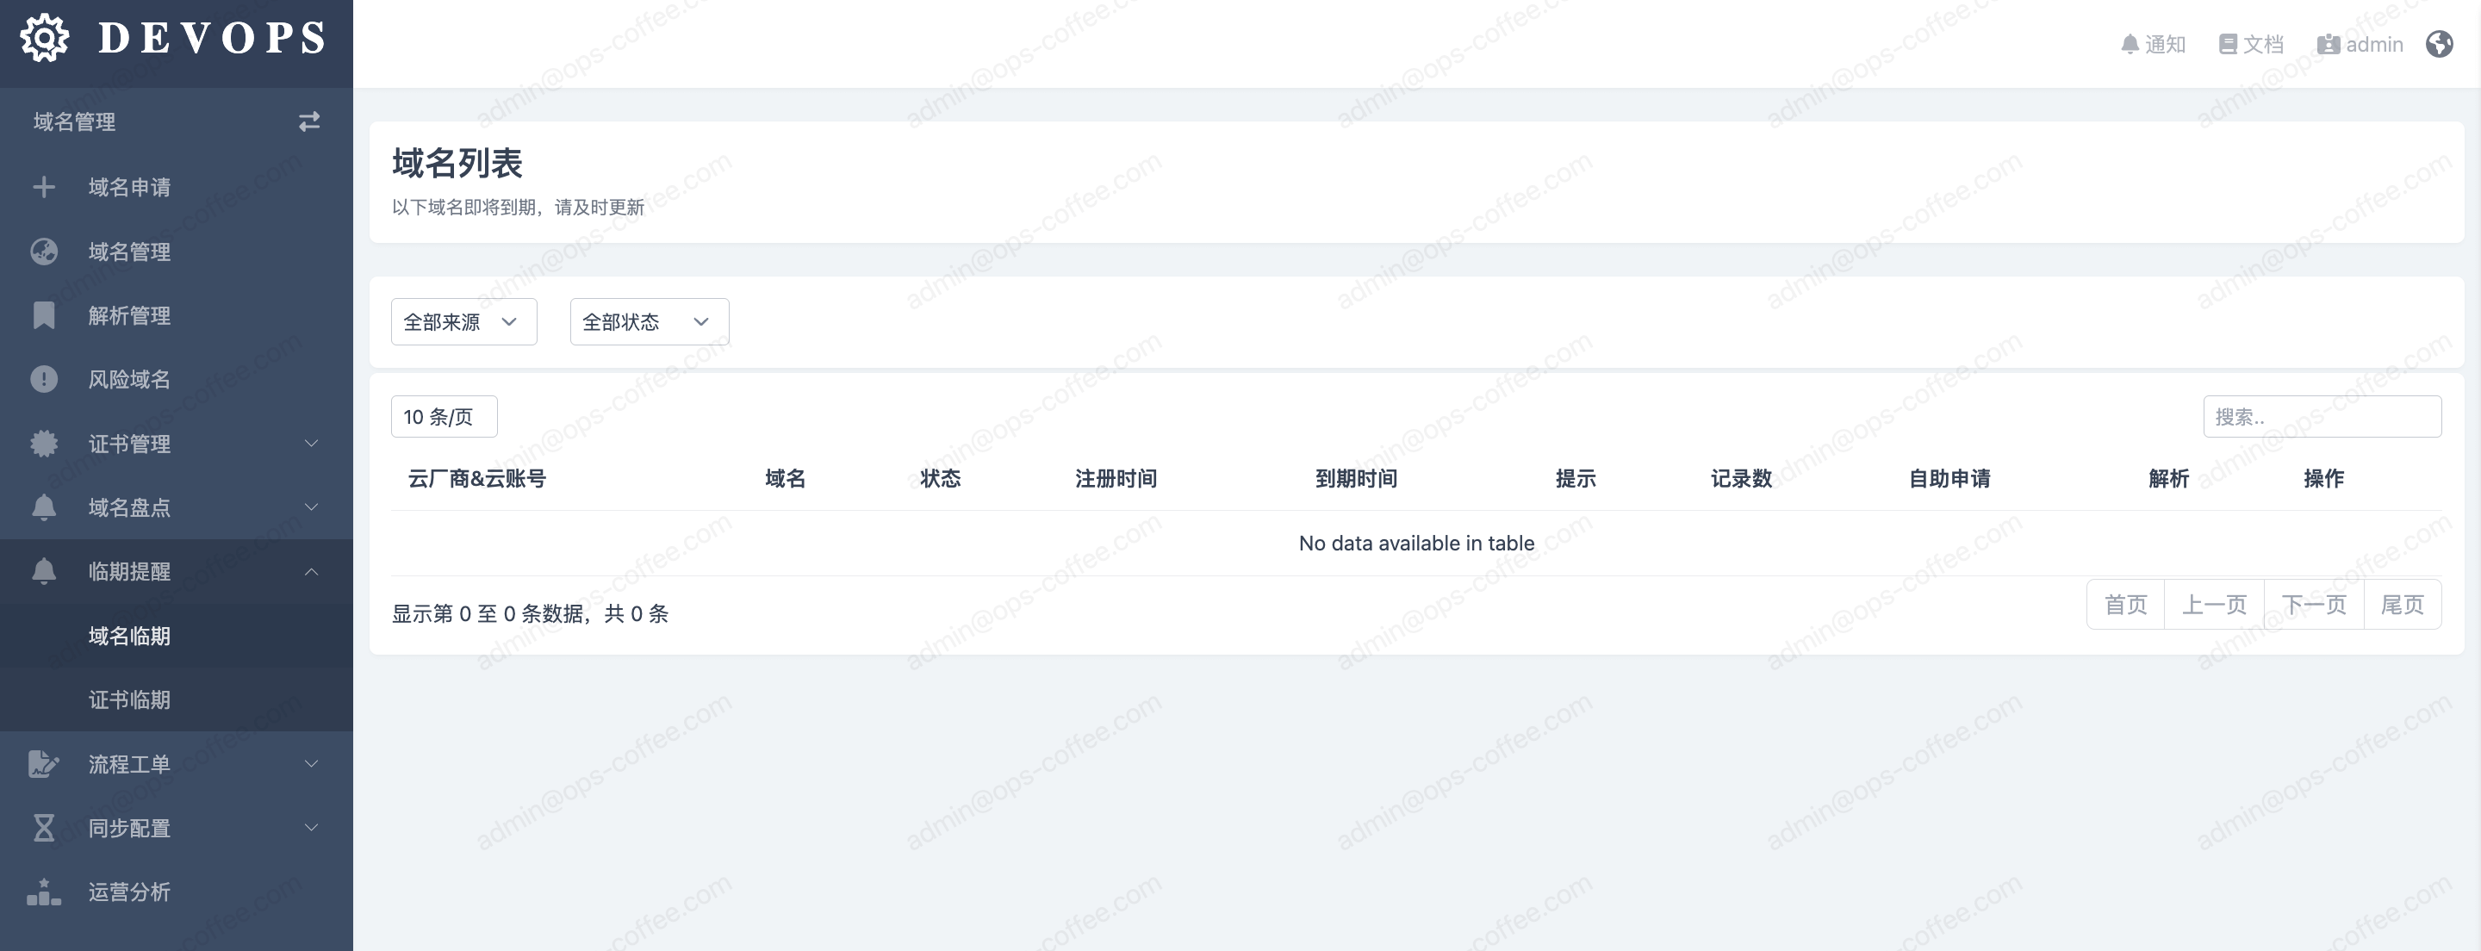
Task: Open the 文档 docs link in header
Action: (x=2252, y=44)
